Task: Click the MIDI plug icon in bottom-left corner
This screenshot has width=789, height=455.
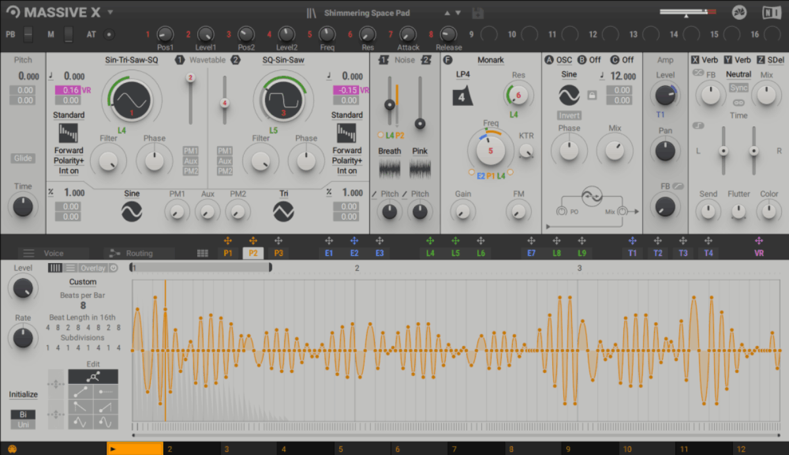Action: [12, 449]
